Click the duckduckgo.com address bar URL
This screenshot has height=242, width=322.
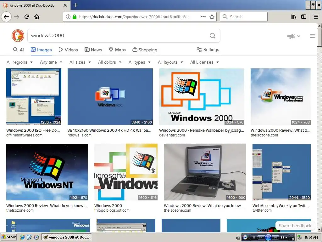[x=133, y=17]
